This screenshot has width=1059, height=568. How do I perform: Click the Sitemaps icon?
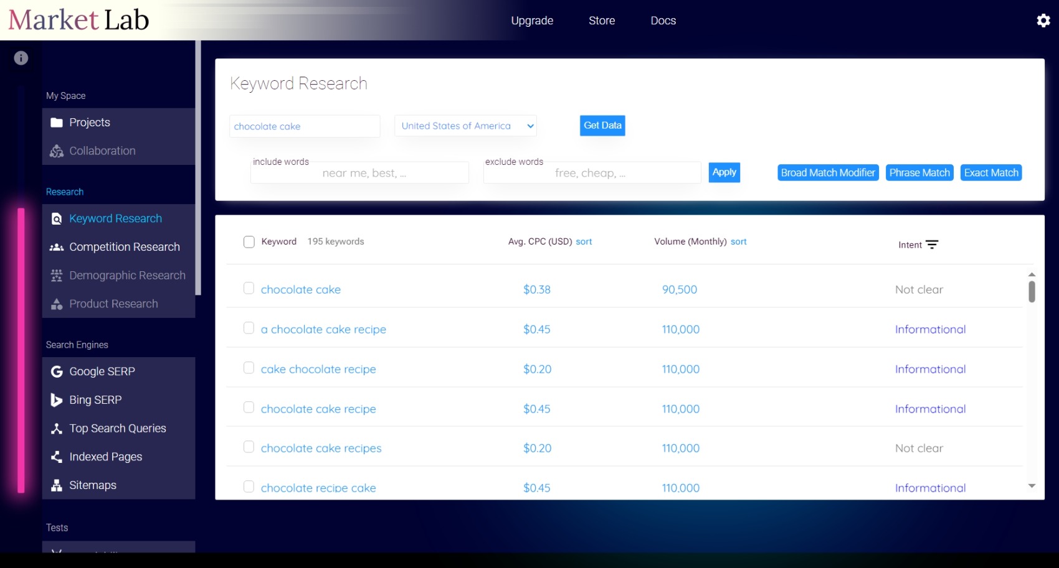click(x=57, y=485)
